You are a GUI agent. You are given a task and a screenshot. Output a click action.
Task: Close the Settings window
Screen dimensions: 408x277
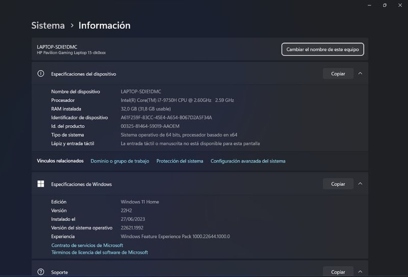click(400, 5)
